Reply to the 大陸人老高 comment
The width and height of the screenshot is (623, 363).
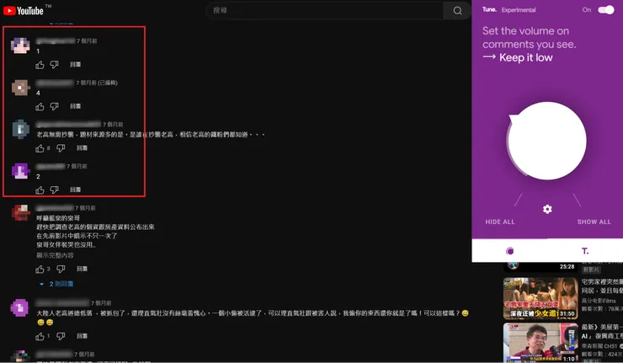click(82, 336)
